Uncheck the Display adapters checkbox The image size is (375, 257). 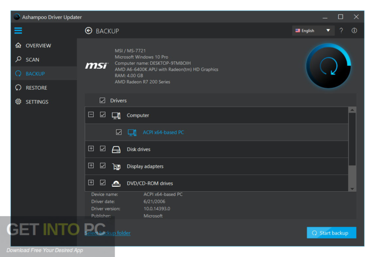click(103, 165)
